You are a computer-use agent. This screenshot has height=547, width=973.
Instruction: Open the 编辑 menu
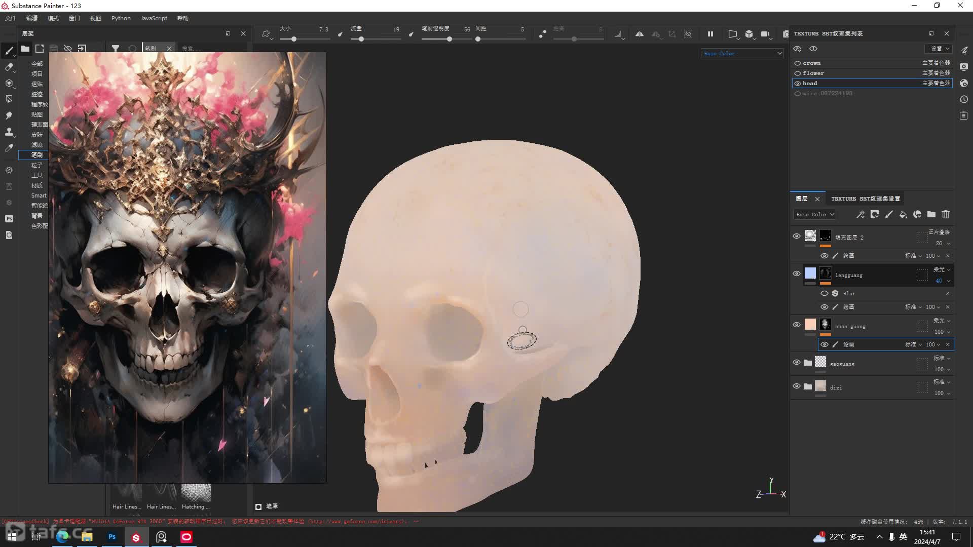tap(32, 18)
